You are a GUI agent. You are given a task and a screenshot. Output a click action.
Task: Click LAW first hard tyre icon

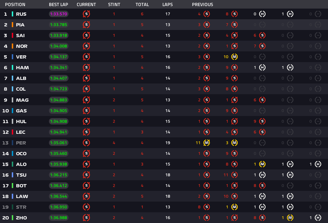click(262, 196)
